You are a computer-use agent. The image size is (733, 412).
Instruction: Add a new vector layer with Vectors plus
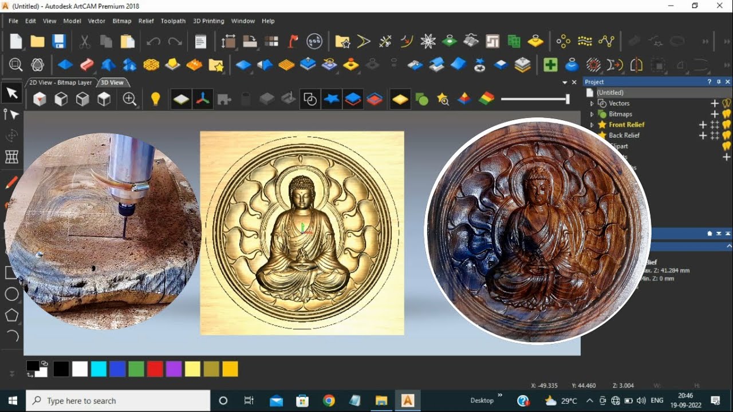pos(715,104)
